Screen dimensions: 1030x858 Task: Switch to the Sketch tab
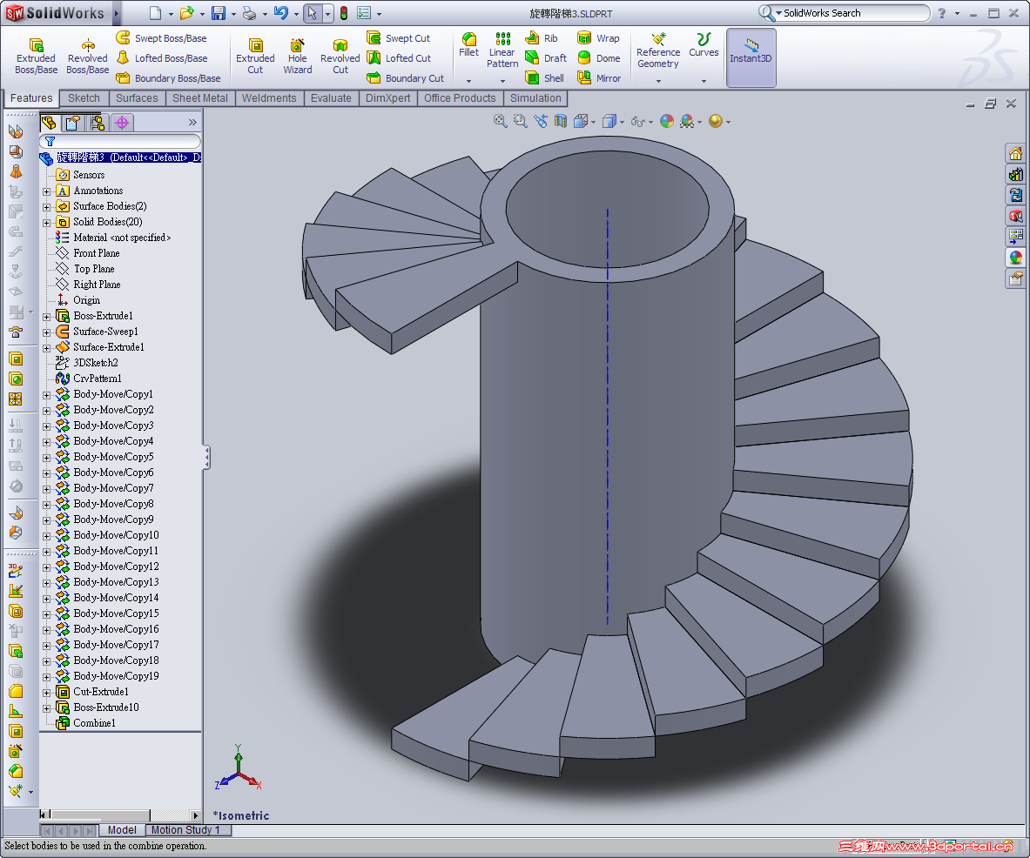pyautogui.click(x=84, y=98)
